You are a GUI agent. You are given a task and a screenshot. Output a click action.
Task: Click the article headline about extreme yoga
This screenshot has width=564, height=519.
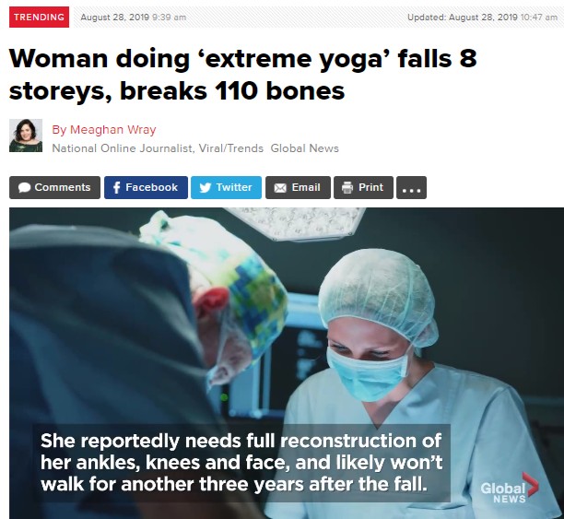click(242, 74)
